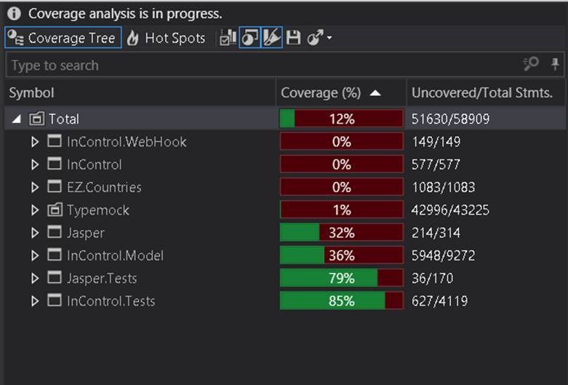Image resolution: width=568 pixels, height=385 pixels.
Task: Click the flame icon for Hot Spots
Action: pyautogui.click(x=132, y=38)
